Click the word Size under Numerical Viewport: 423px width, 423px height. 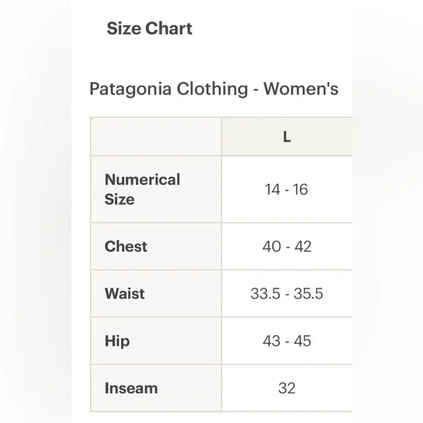click(119, 200)
